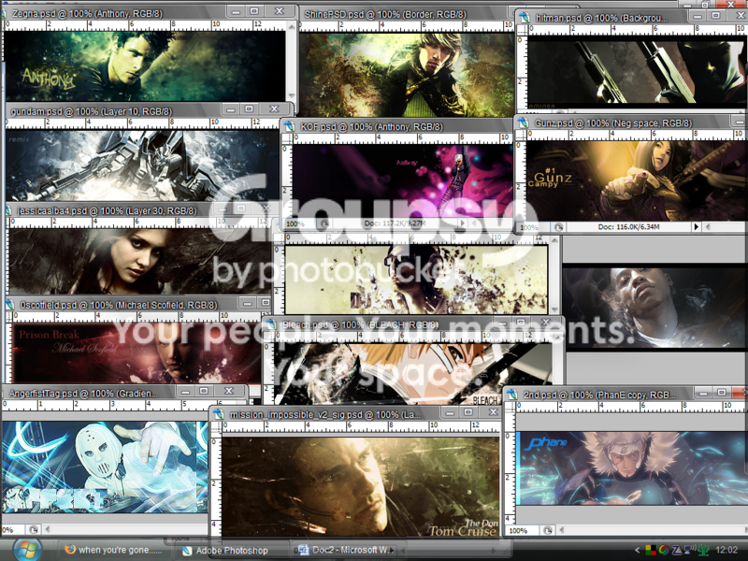748x561 pixels.
Task: Open the KOF.psd document info arrow menu
Action: [462, 223]
